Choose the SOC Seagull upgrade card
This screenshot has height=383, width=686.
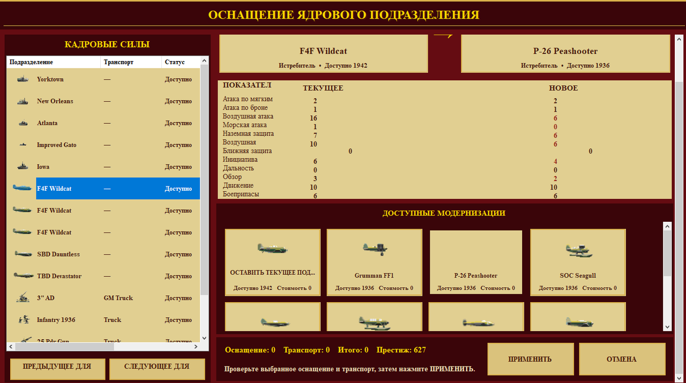point(578,262)
